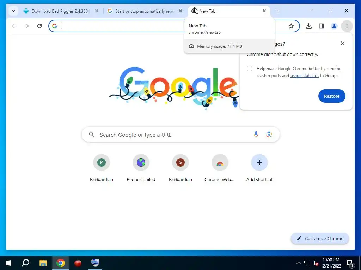Switch to the Download Bad Piggies tab
Viewport: 361px width, 270px height.
61,11
